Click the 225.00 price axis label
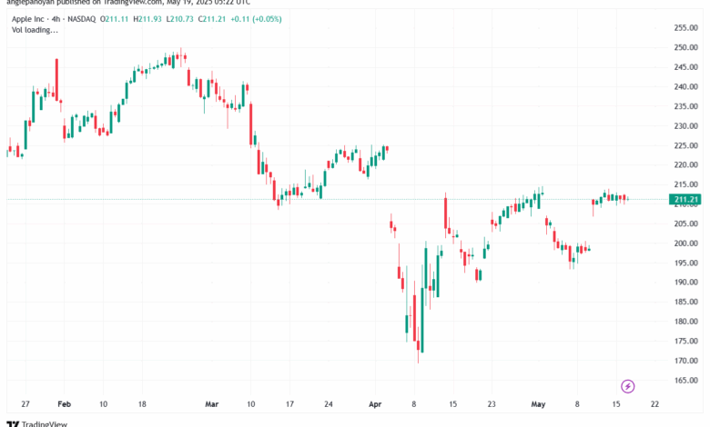Viewport: 710px width, 427px height. (685, 145)
